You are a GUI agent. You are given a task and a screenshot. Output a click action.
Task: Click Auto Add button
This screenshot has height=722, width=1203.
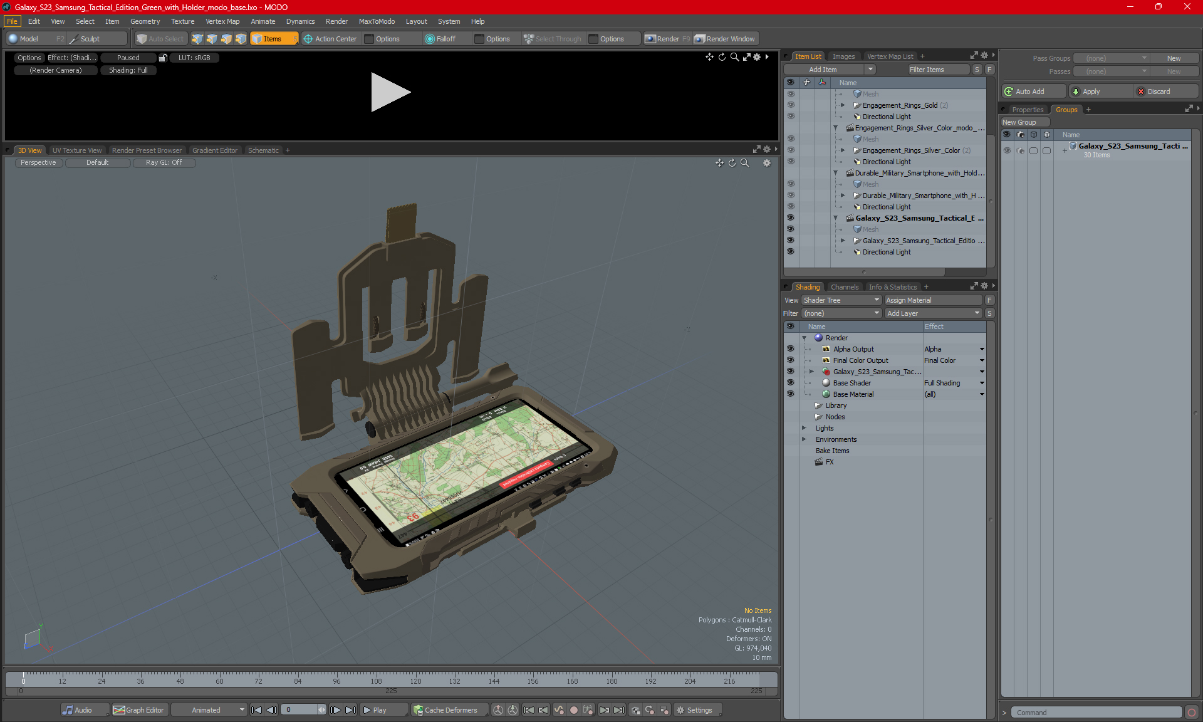pyautogui.click(x=1033, y=92)
